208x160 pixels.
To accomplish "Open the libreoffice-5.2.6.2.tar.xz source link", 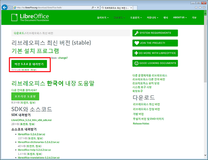I will pos(31,134).
